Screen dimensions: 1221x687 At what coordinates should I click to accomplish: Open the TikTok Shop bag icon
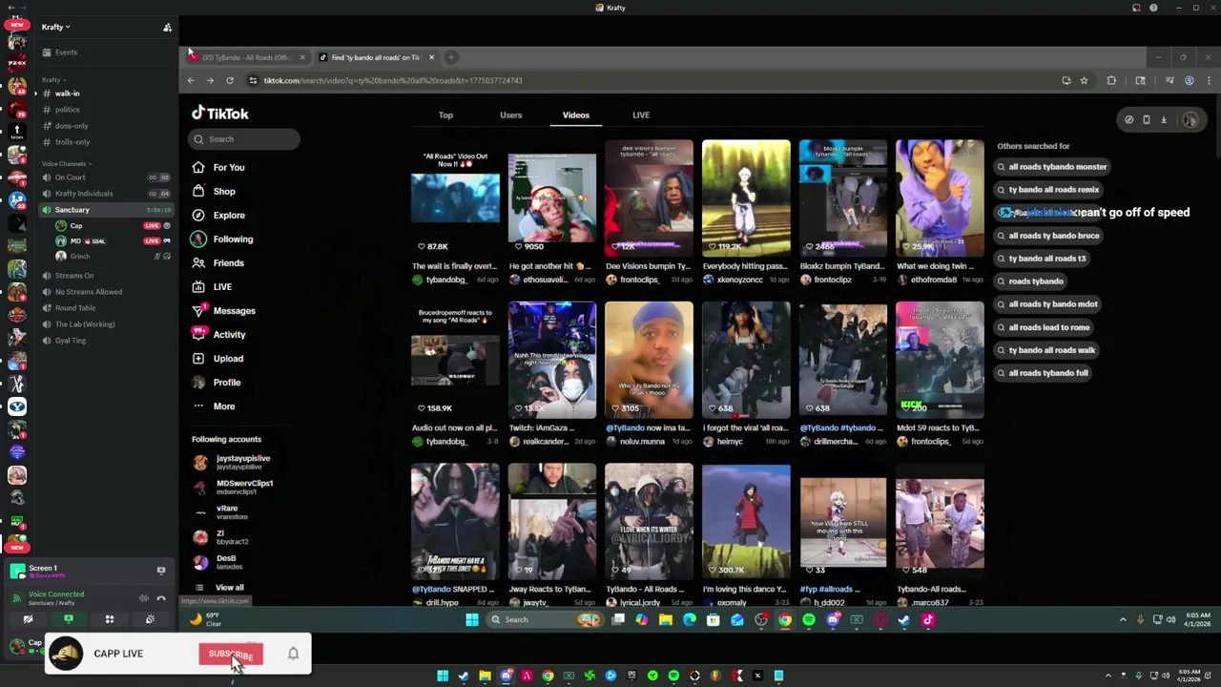(198, 191)
